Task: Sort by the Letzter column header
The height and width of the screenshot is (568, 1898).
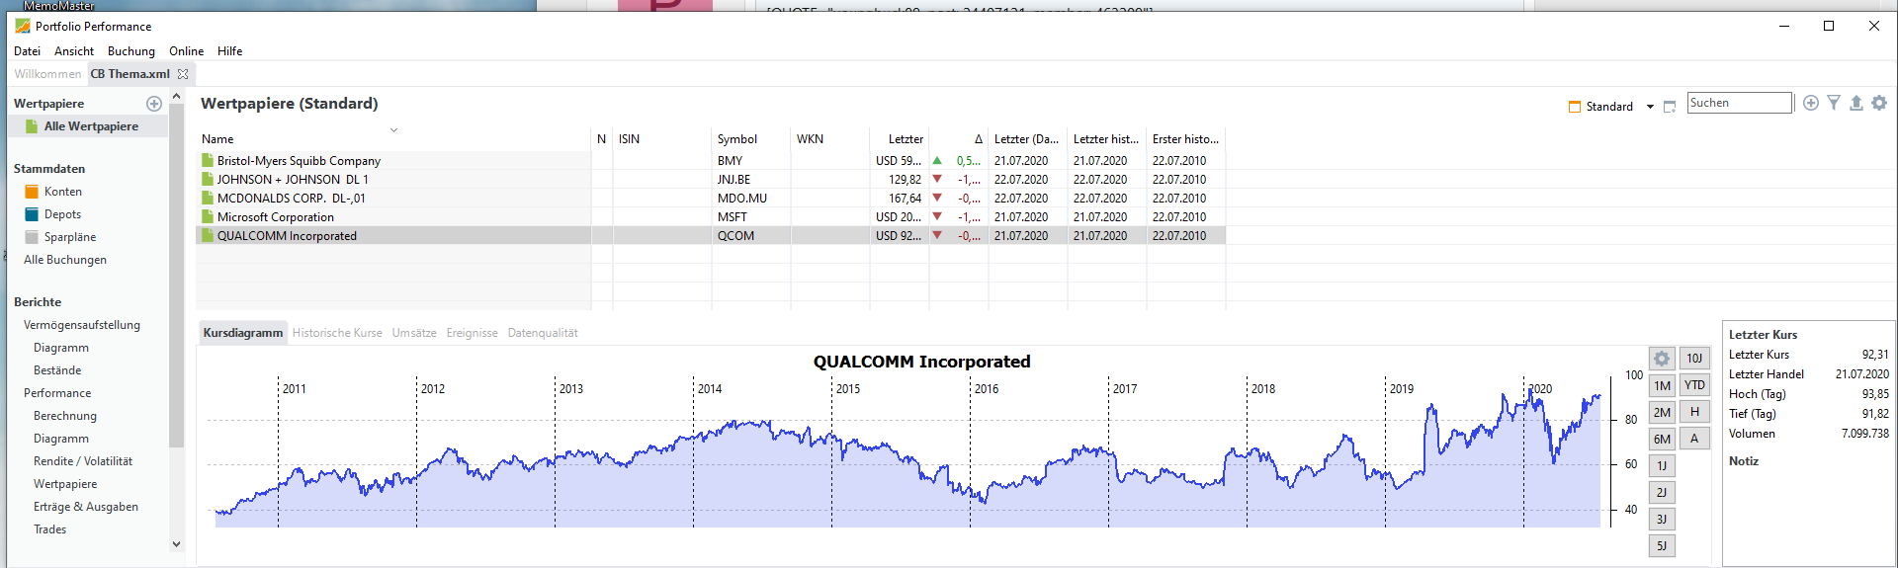Action: 899,139
